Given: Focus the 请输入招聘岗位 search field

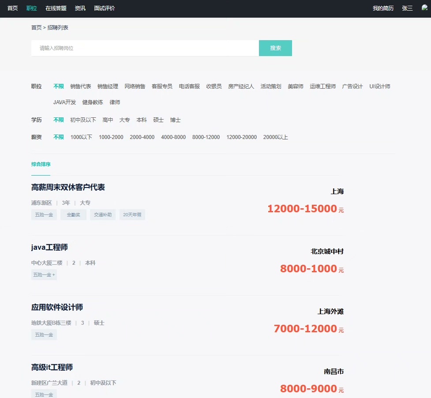Looking at the screenshot, I should click(145, 48).
